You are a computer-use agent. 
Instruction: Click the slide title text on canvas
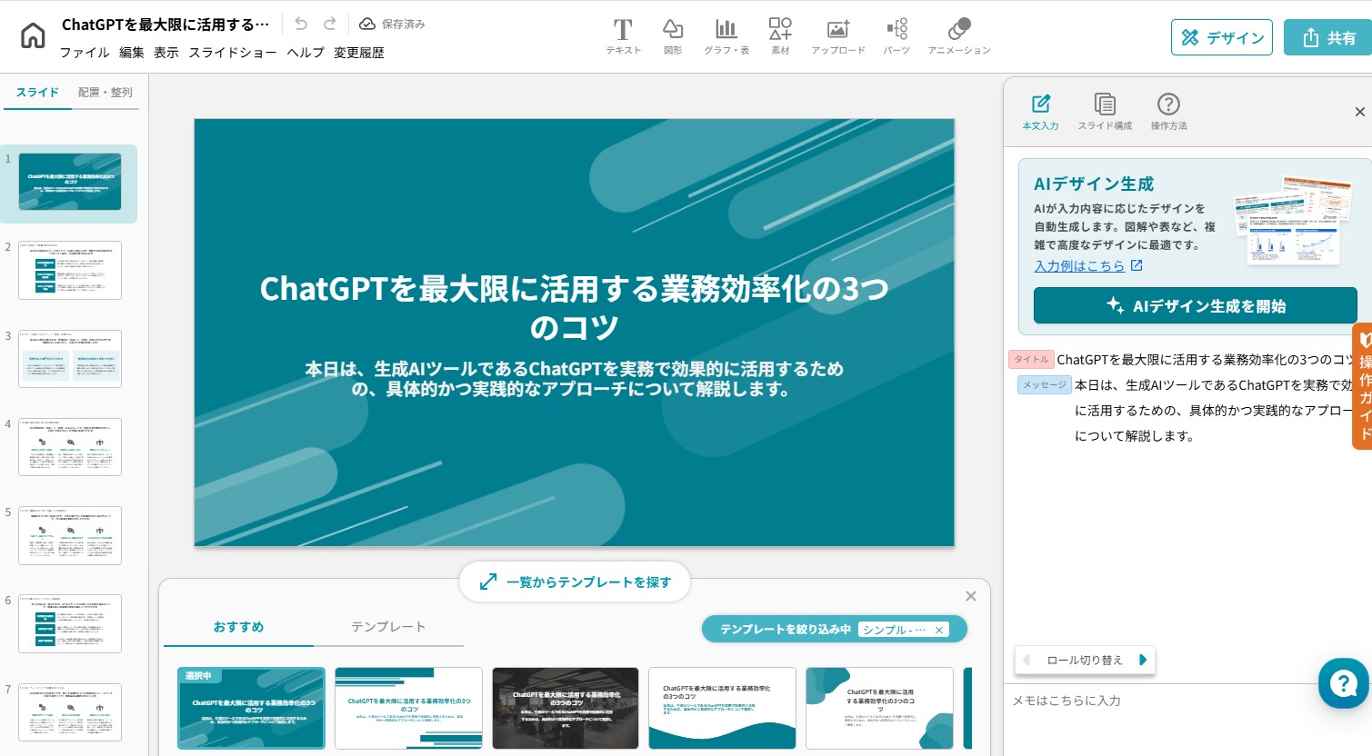coord(575,307)
